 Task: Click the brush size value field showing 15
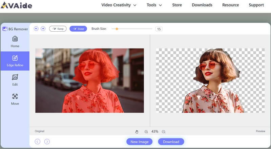(159, 29)
